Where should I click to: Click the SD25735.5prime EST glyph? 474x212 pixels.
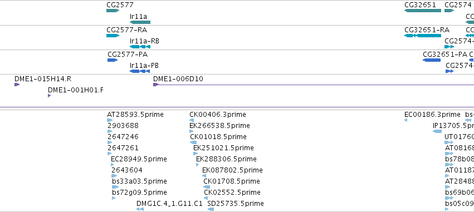coord(211,209)
